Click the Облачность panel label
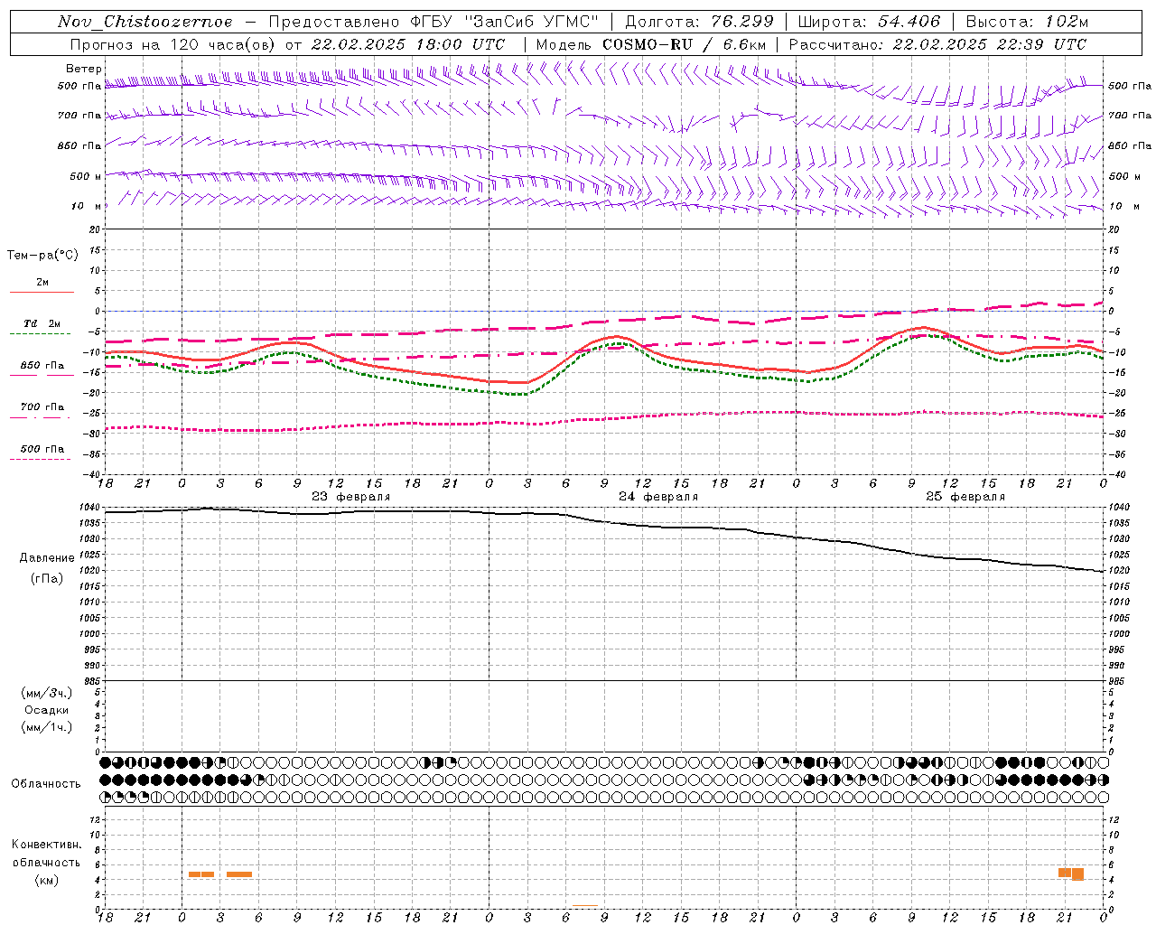1156x925 pixels. [x=46, y=784]
